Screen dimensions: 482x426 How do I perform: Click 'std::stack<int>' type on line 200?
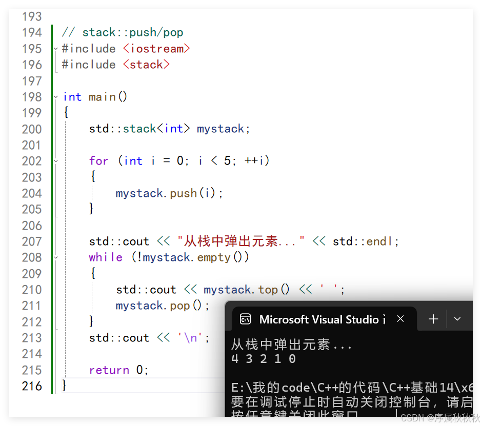coord(139,129)
